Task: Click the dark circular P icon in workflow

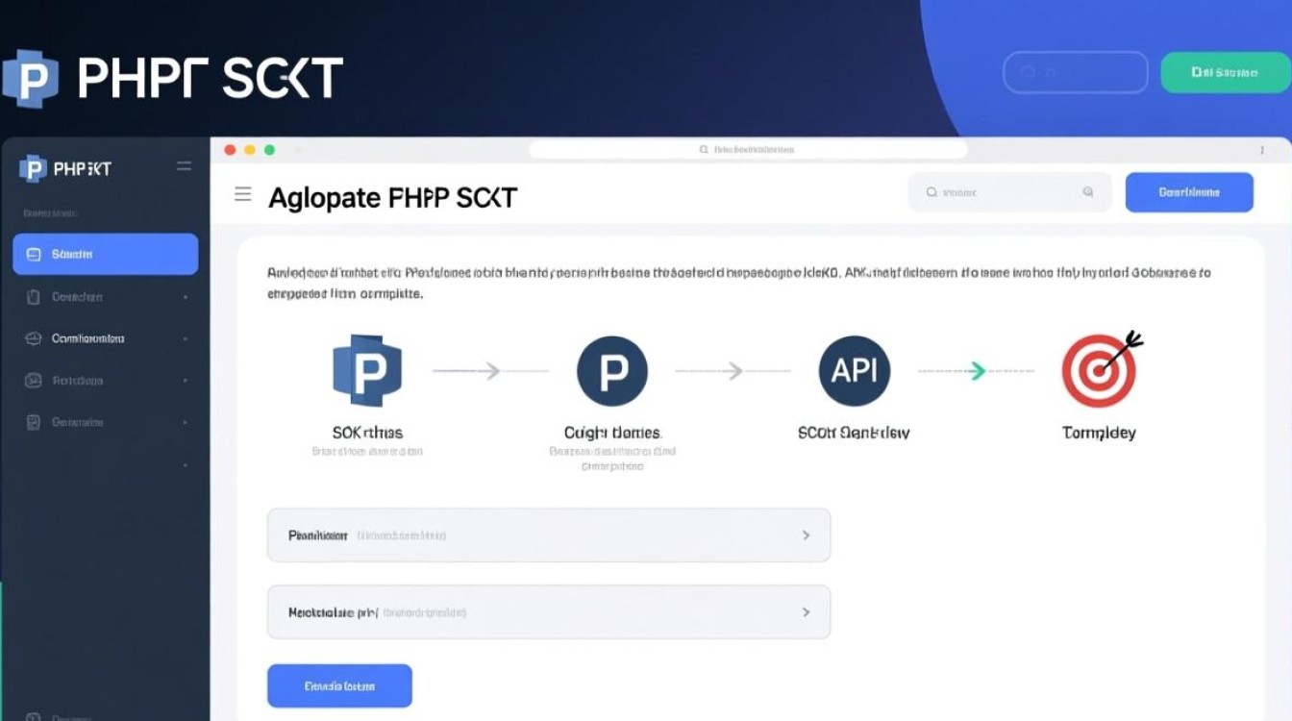Action: pyautogui.click(x=612, y=371)
